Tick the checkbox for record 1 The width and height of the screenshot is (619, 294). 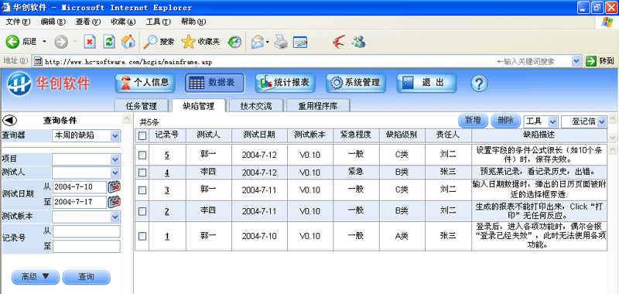tap(142, 236)
